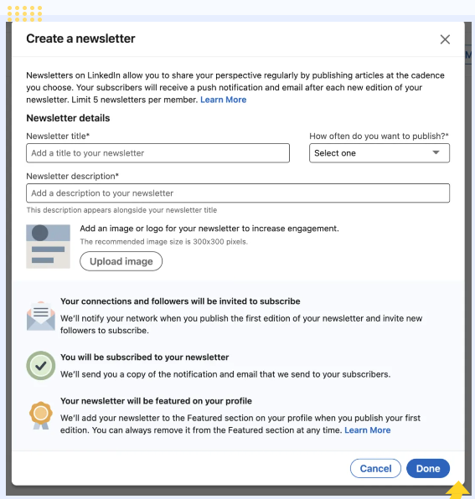Focus the Newsletter title input field
This screenshot has height=499, width=475.
(x=157, y=153)
